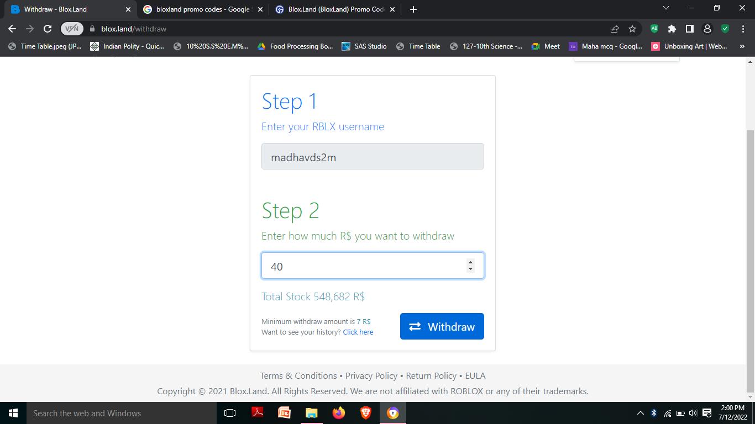Toggle the browser side panel icon
This screenshot has width=755, height=424.
click(x=690, y=29)
